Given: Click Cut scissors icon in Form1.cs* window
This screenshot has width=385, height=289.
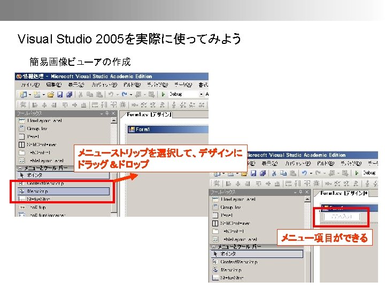Looking at the screenshot, I should [x=274, y=173].
